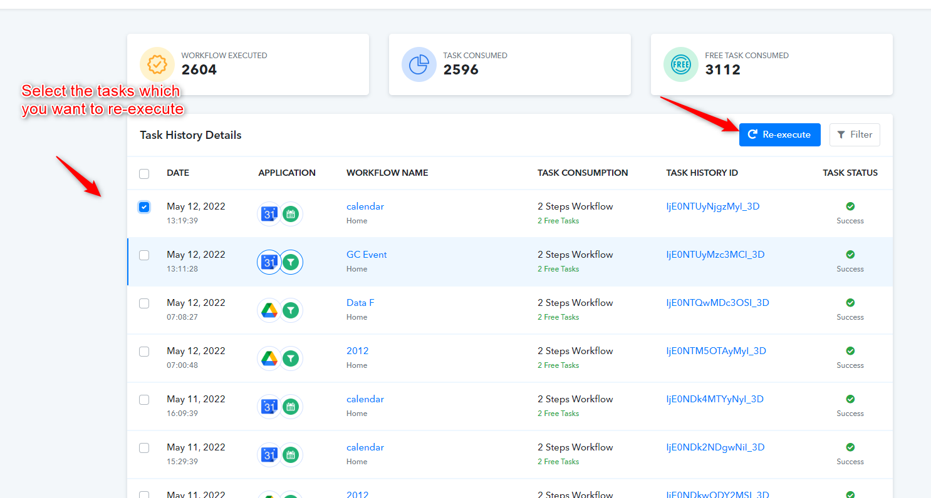The width and height of the screenshot is (931, 498).
Task: Click the filter app icon in 07:00:48 row
Action: click(290, 358)
